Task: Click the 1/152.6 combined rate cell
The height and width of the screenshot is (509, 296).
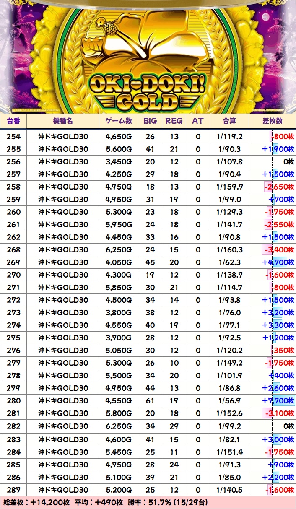Action: [229, 413]
